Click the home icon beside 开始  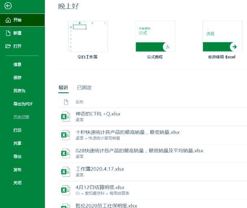click(8, 20)
